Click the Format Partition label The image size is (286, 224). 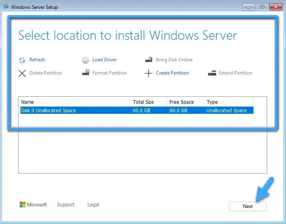tap(109, 73)
